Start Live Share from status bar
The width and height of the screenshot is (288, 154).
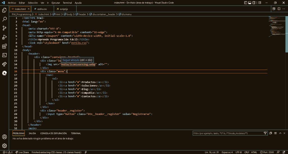click(x=22, y=152)
